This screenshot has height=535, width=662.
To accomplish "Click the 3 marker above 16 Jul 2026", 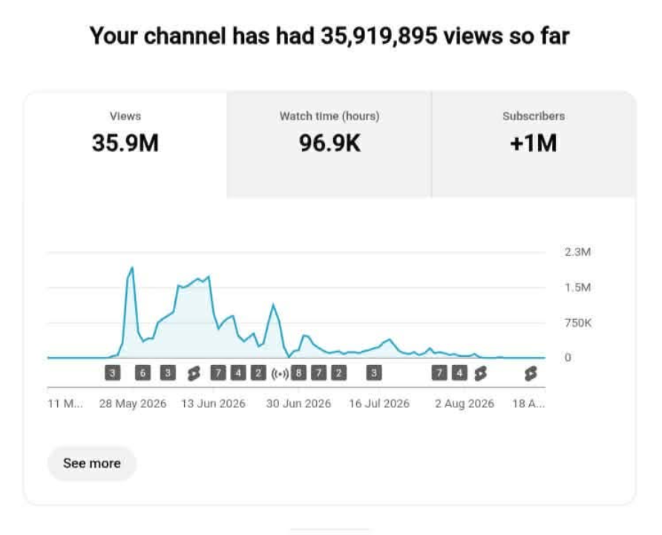I will [x=373, y=372].
